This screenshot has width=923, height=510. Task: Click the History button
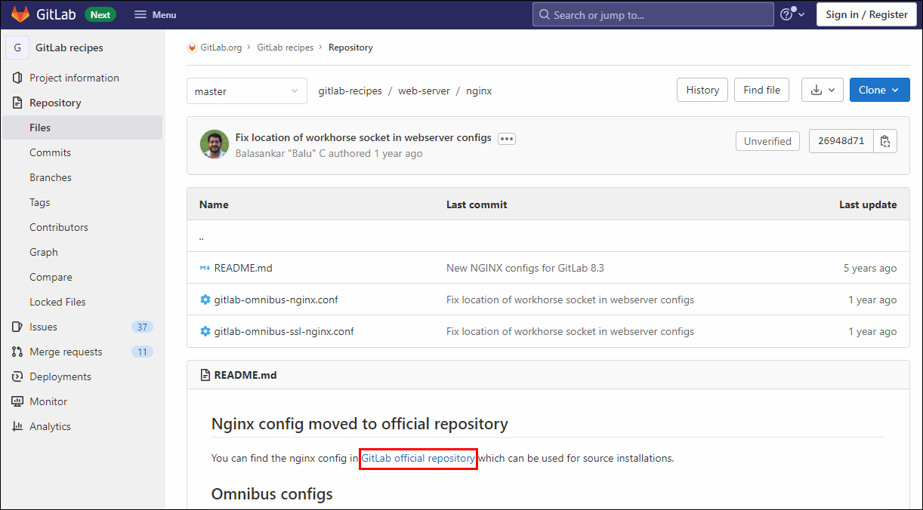tap(702, 90)
